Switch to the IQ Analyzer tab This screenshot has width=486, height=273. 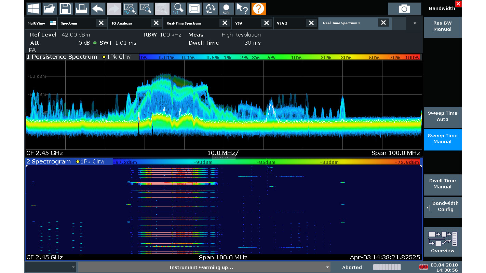130,23
